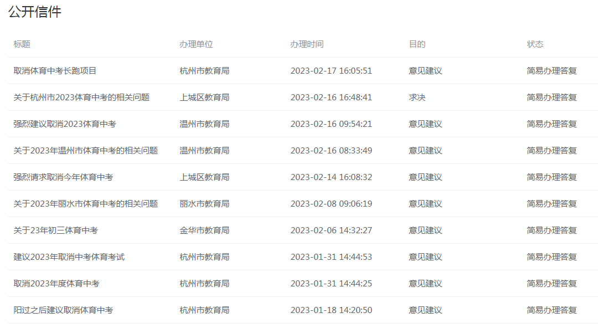Click the 状态 column header
598x328 pixels.
535,44
